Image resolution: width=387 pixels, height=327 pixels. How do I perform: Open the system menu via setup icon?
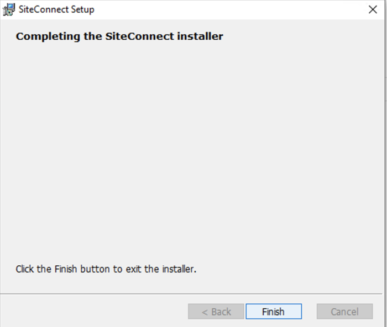9,9
